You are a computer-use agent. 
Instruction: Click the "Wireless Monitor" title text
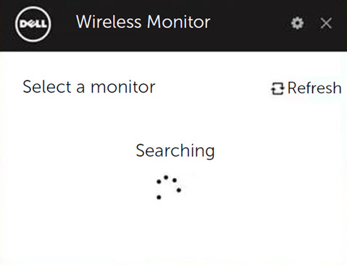[143, 22]
